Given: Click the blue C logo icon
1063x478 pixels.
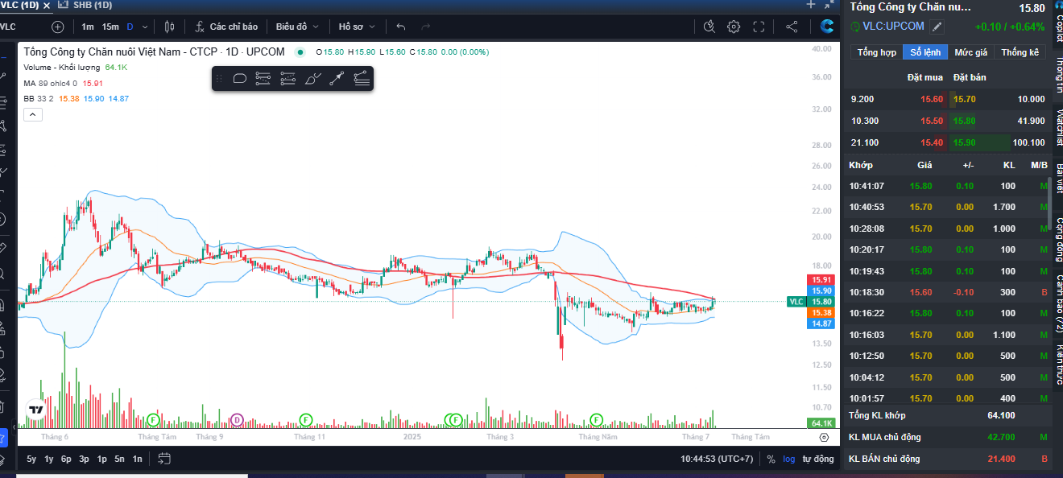Looking at the screenshot, I should click(827, 27).
